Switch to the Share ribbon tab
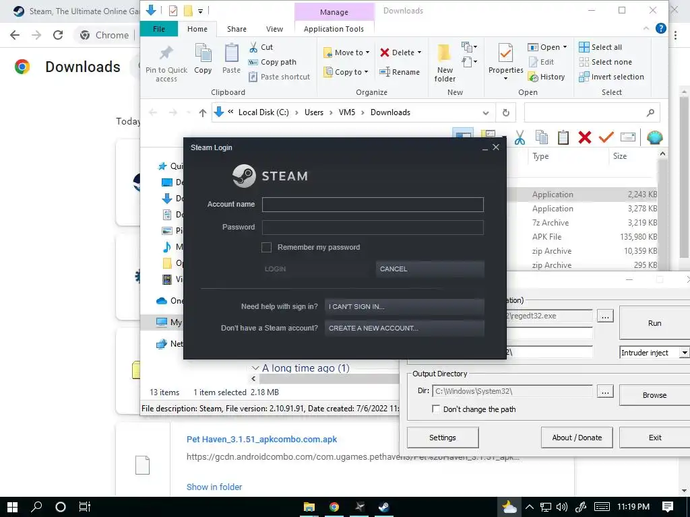Viewport: 690px width, 517px height. coord(237,28)
